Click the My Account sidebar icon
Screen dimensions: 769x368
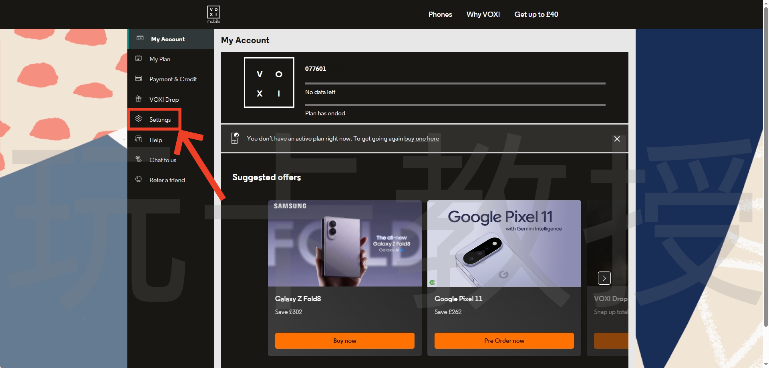(x=140, y=38)
